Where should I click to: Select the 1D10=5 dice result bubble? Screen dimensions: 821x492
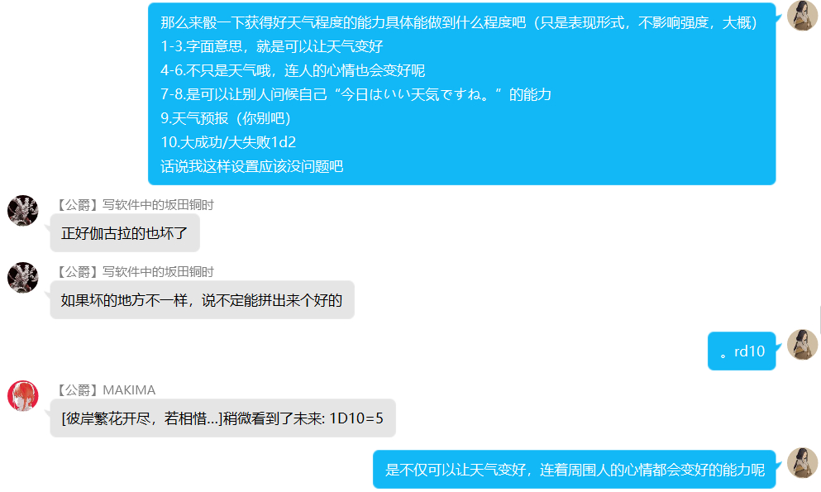pos(222,418)
